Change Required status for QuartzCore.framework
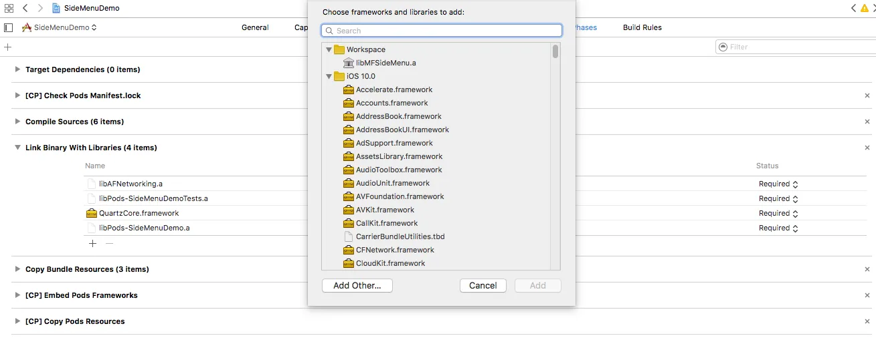The image size is (876, 342). [x=778, y=213]
